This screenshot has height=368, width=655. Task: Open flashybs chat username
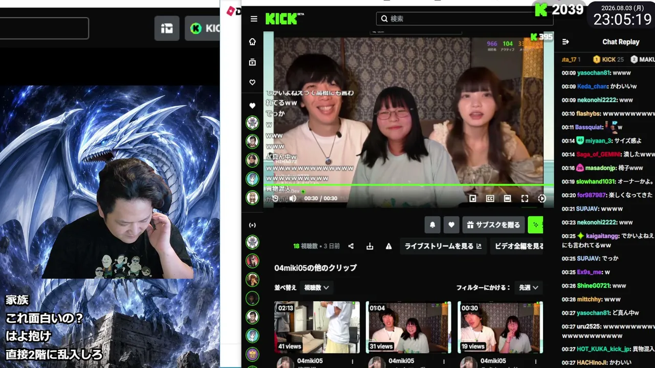(589, 113)
